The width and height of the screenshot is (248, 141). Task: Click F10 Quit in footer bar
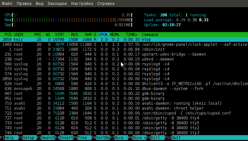(174, 138)
